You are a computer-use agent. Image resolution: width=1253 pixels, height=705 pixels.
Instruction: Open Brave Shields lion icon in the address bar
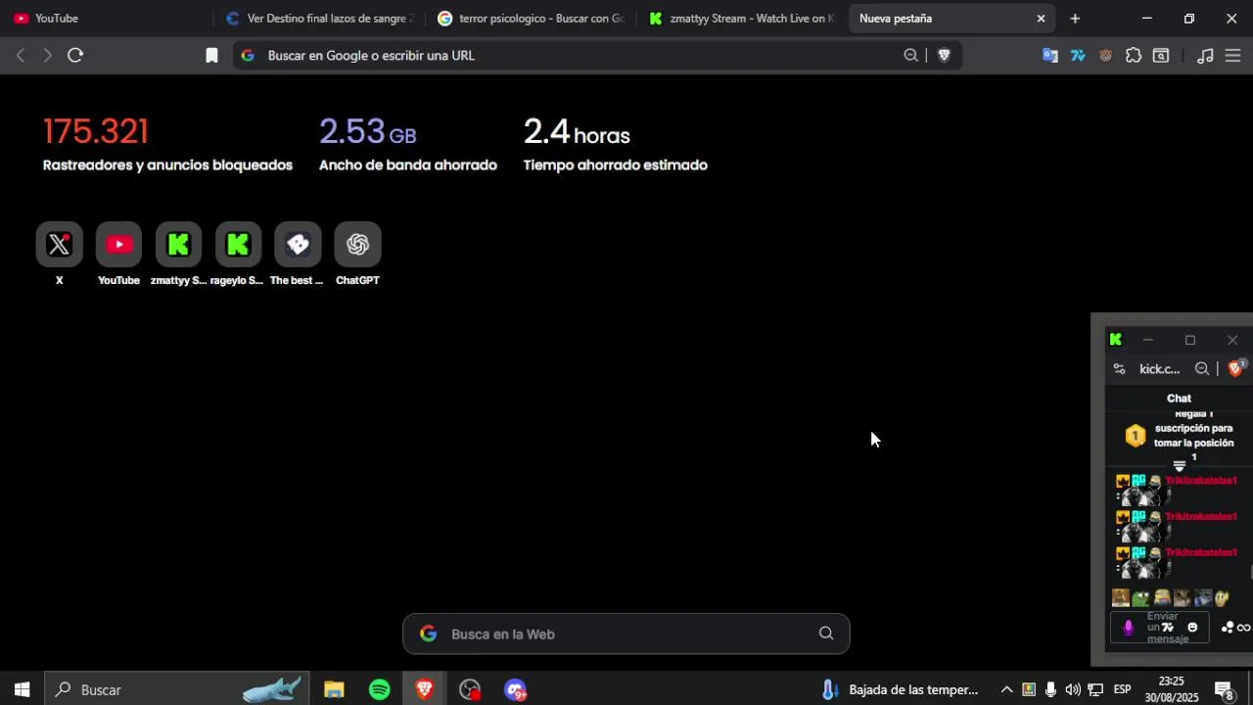coord(944,56)
